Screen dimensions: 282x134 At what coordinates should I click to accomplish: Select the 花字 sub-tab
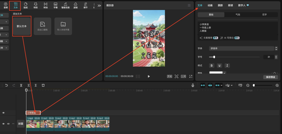(264, 15)
